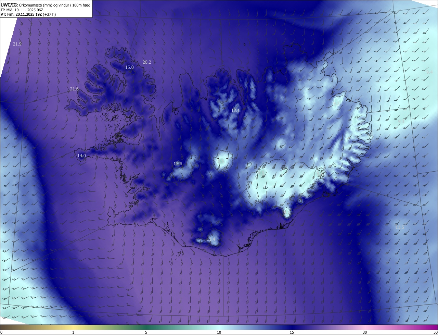The width and height of the screenshot is (438, 335).
Task: Click the colour bar tick labelled 50
Action: [435, 332]
